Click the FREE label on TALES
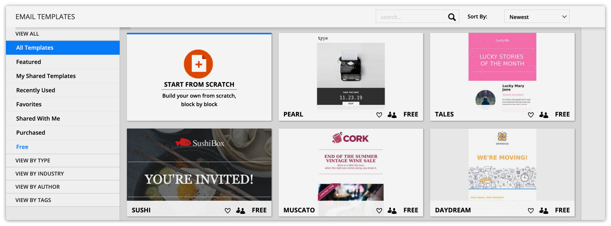Image resolution: width=611 pixels, height=226 pixels. 562,114
